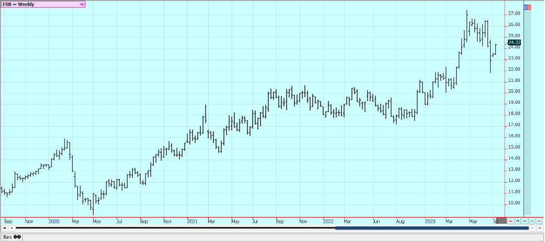This screenshot has height=242, width=545.
Task: Click the 11.00 price axis label
Action: [514, 192]
